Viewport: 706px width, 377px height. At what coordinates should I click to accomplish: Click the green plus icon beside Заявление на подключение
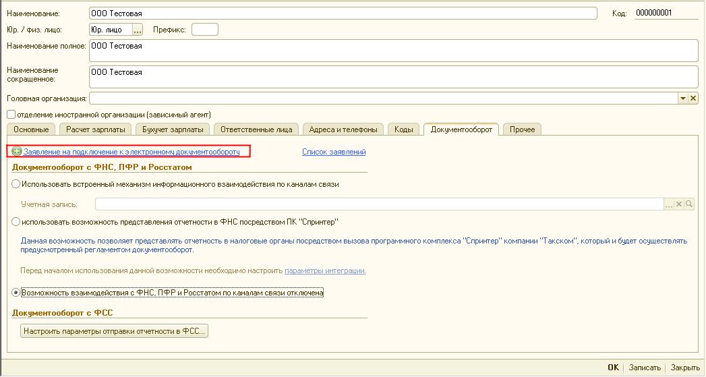click(x=17, y=152)
